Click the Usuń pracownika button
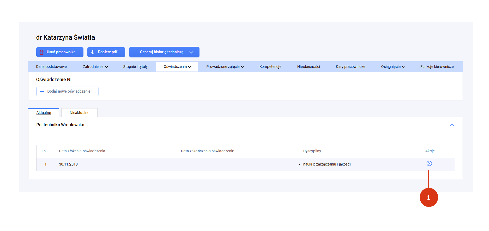This screenshot has height=231, width=489. tap(60, 52)
